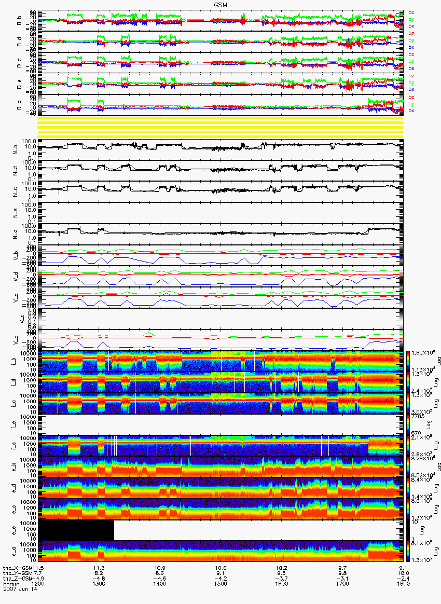Click the 1600 time tick label
Screen dimensions: 441x604
282,584
